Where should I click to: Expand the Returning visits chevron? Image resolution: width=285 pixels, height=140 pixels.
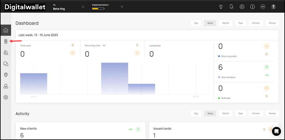[x=104, y=45]
